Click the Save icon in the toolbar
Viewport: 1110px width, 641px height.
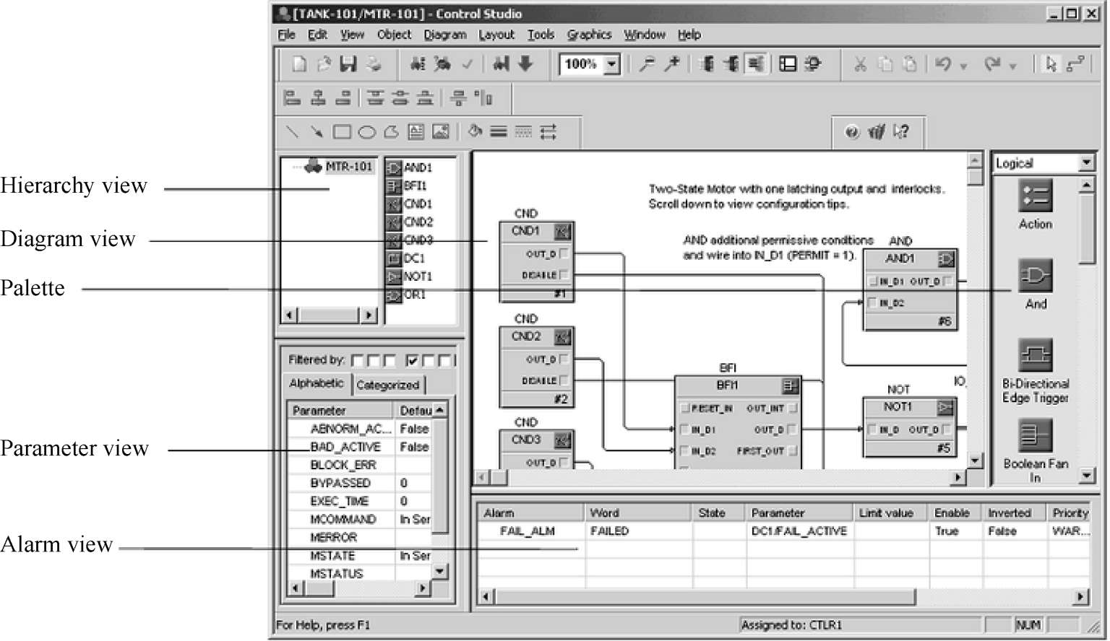tap(348, 64)
